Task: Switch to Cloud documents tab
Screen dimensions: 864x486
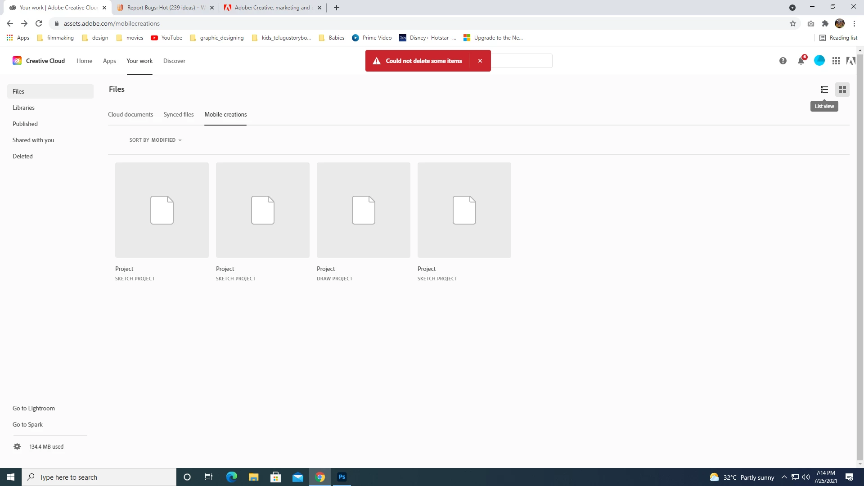Action: 130,114
